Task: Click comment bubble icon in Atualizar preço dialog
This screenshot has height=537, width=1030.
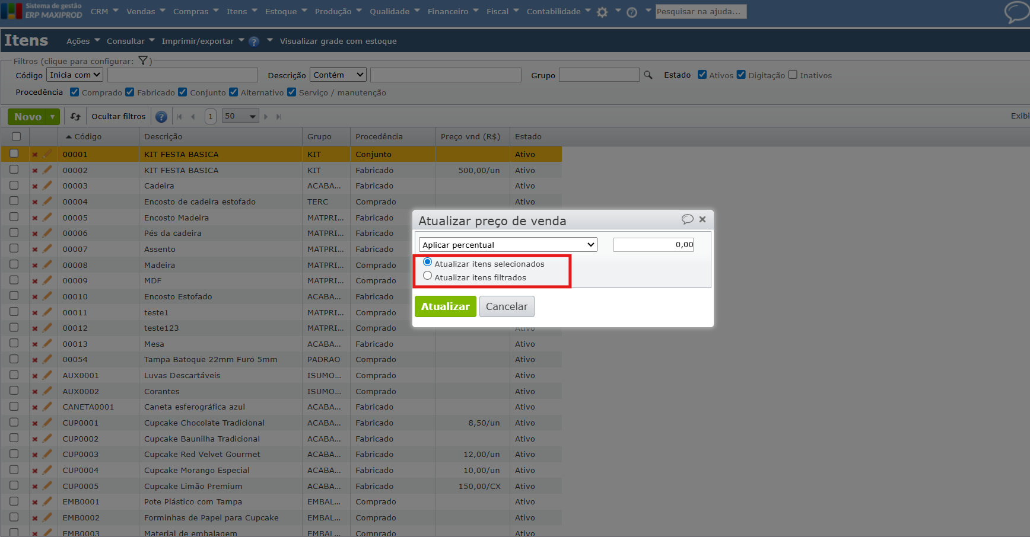Action: click(688, 219)
